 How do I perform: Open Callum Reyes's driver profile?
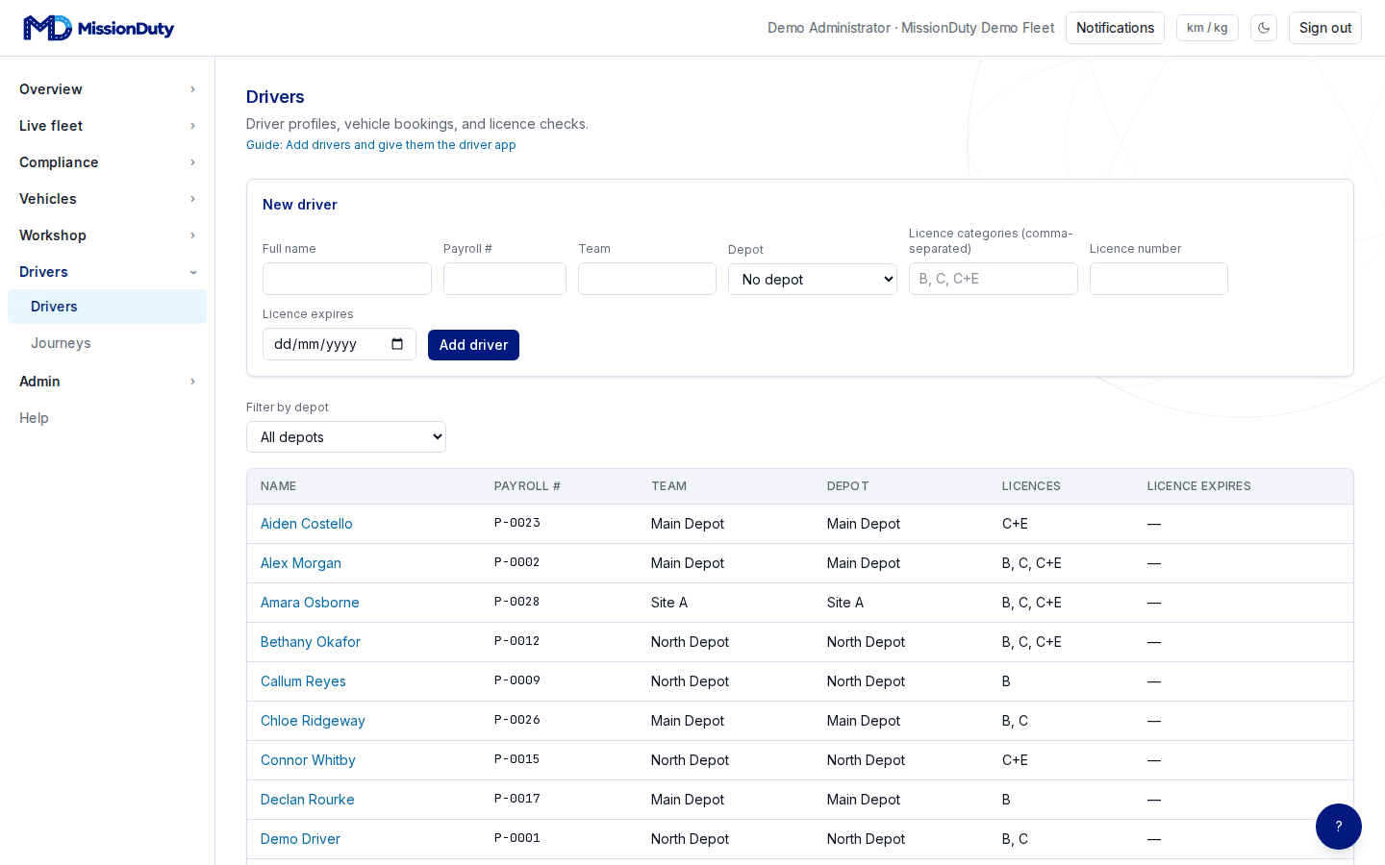(303, 681)
